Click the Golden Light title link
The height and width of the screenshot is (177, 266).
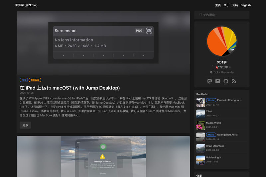click(213, 157)
